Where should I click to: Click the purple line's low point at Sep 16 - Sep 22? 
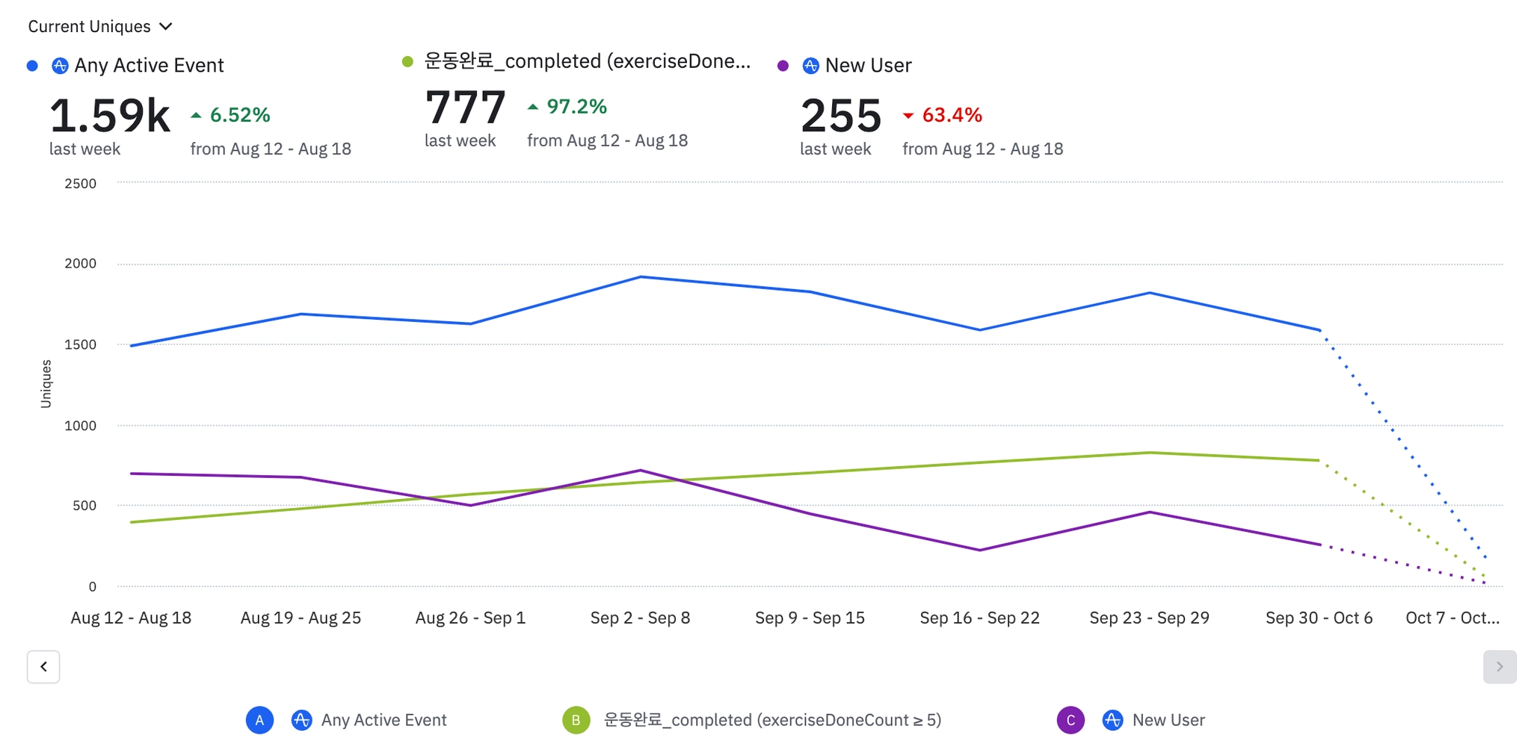(980, 551)
